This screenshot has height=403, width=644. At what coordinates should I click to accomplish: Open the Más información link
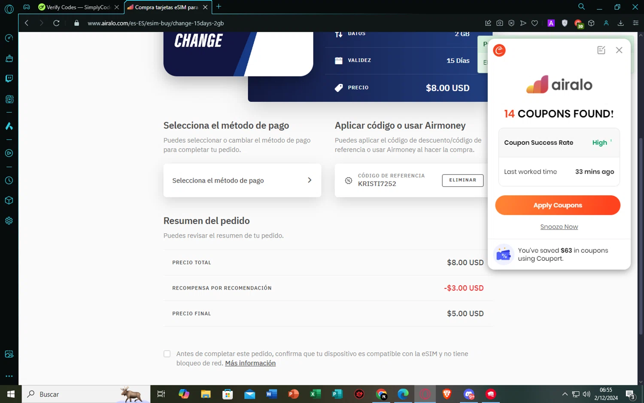coord(250,363)
